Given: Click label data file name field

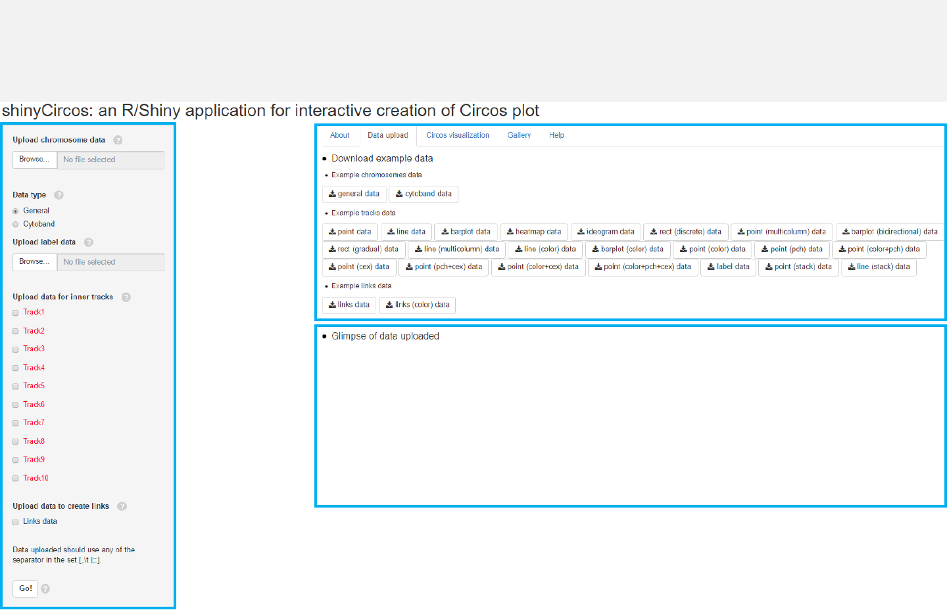Looking at the screenshot, I should [x=110, y=262].
